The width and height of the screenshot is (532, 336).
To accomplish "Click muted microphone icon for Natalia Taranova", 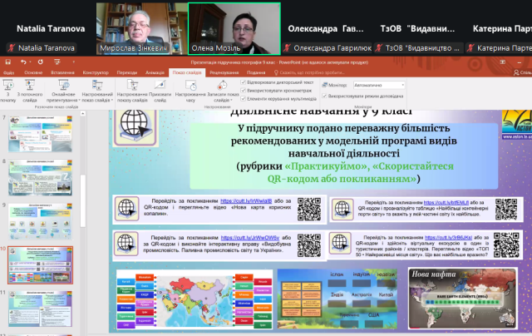I will (x=12, y=48).
